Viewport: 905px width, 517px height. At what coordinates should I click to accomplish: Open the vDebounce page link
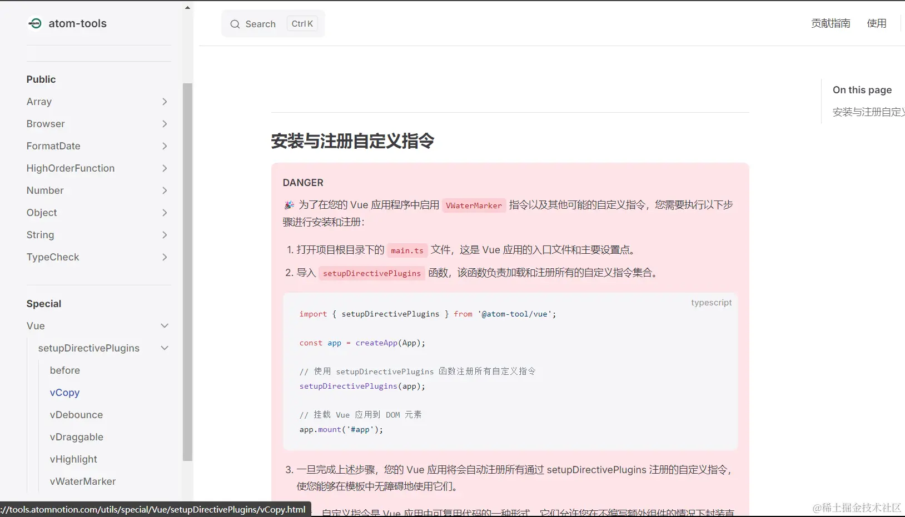[76, 415]
